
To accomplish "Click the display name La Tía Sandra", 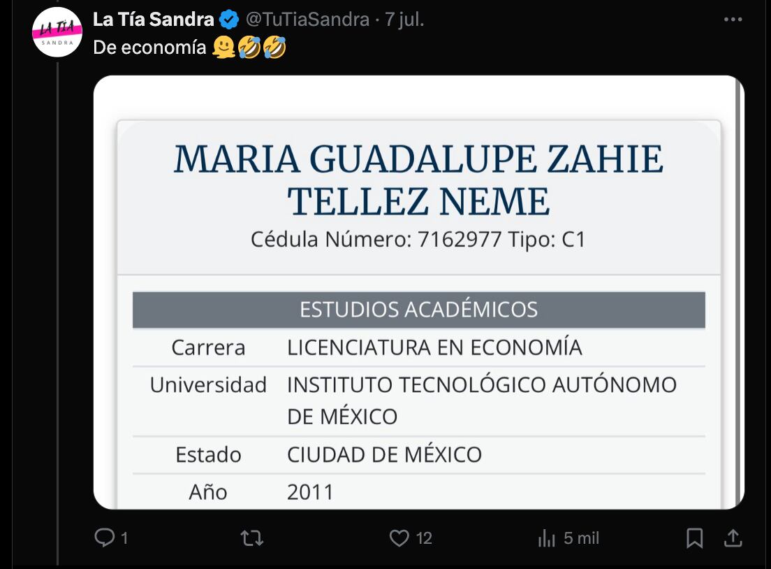I will pyautogui.click(x=154, y=20).
